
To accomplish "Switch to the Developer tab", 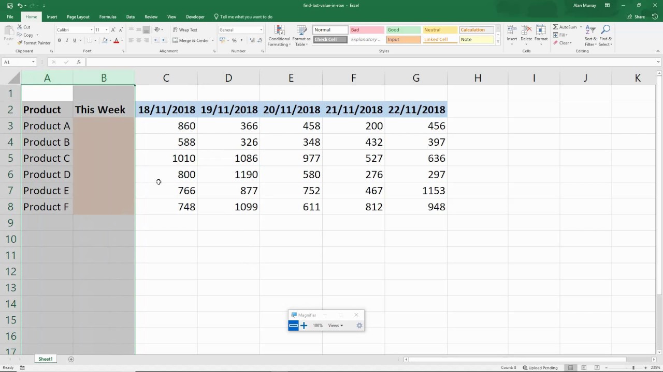I will (x=195, y=17).
